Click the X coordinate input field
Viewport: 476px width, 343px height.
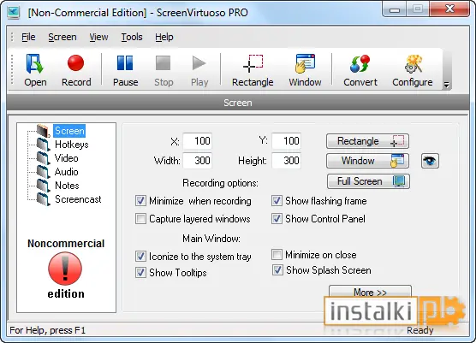pyautogui.click(x=197, y=141)
